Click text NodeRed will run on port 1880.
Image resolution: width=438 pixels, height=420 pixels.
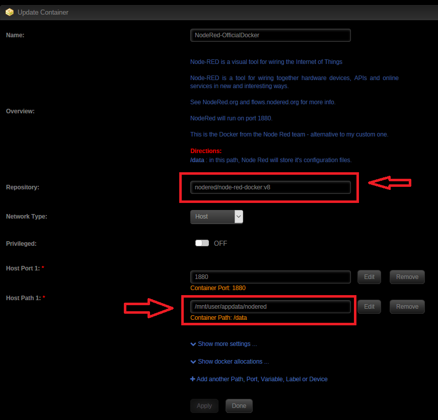231,118
